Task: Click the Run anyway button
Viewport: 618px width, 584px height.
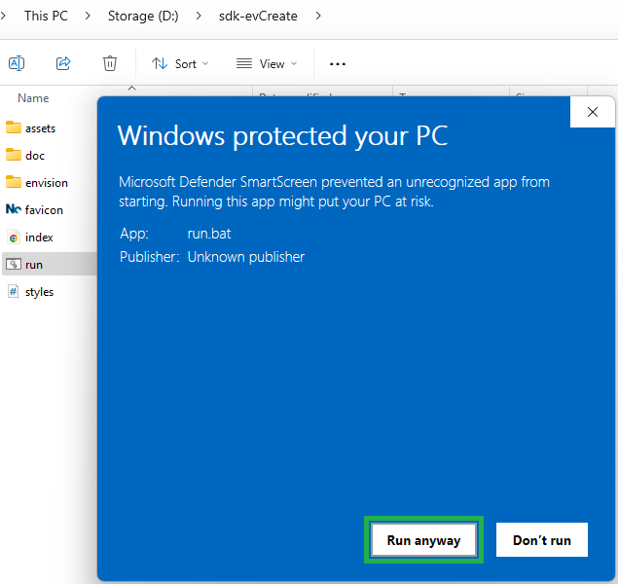Action: [x=423, y=540]
